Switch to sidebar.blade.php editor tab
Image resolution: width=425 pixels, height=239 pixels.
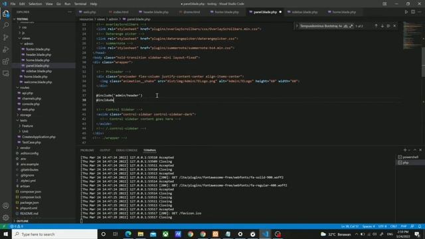[x=303, y=12]
